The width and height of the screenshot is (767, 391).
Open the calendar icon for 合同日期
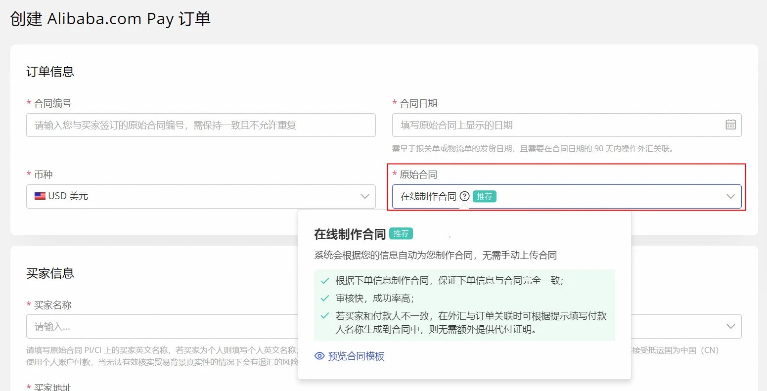[731, 125]
